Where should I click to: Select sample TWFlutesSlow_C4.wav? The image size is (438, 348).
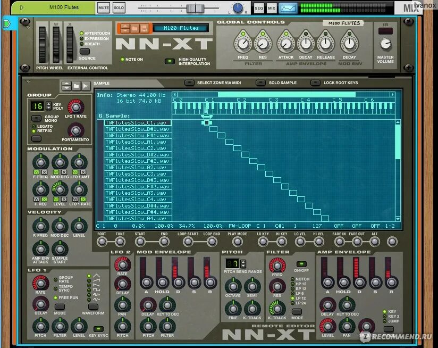[138, 200]
